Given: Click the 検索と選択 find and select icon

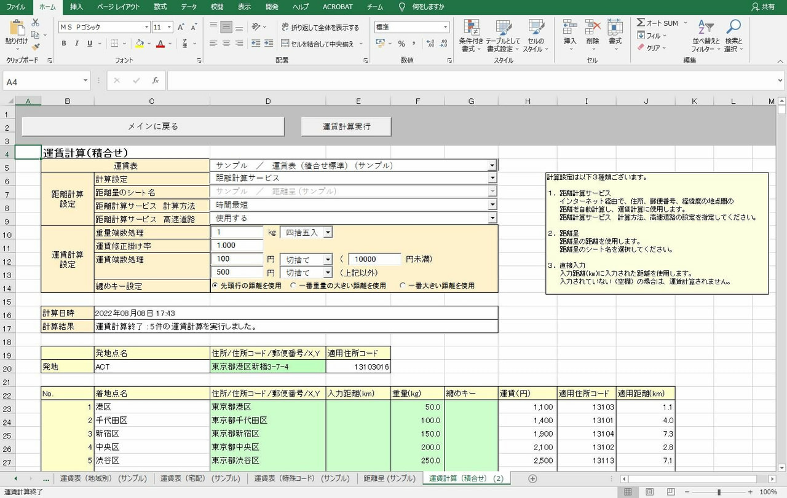Looking at the screenshot, I should tap(732, 35).
